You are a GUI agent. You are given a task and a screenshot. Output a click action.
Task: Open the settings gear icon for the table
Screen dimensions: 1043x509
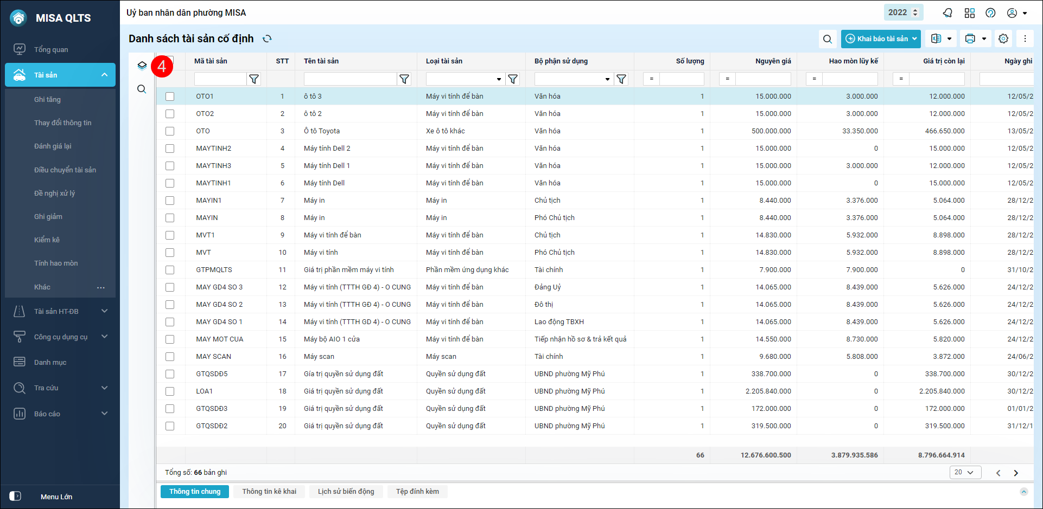click(1003, 39)
